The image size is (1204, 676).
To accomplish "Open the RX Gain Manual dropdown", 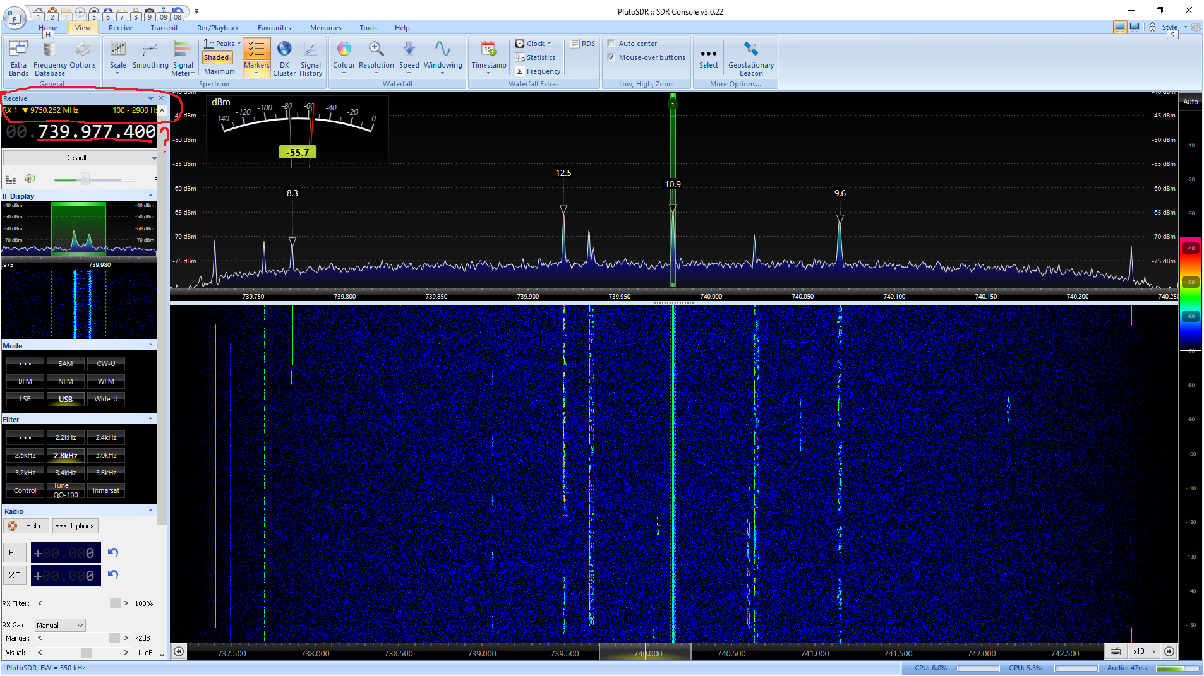I will (x=60, y=626).
